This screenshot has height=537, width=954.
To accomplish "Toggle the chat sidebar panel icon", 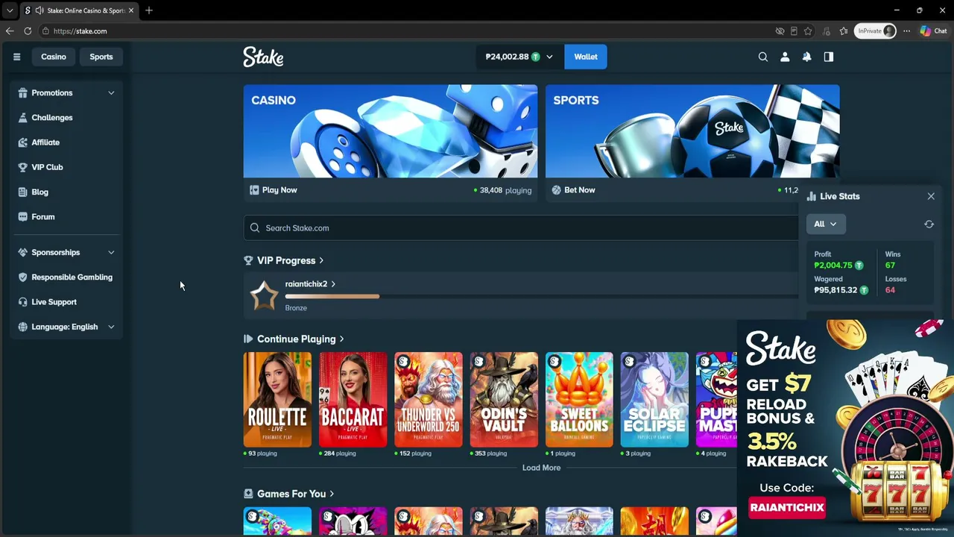I will click(828, 57).
